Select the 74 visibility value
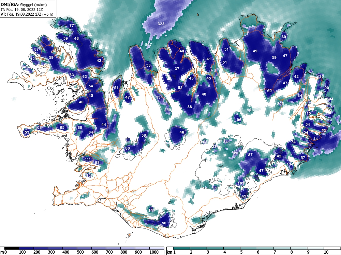The width and height of the screenshot is (341, 255). pyautogui.click(x=293, y=142)
